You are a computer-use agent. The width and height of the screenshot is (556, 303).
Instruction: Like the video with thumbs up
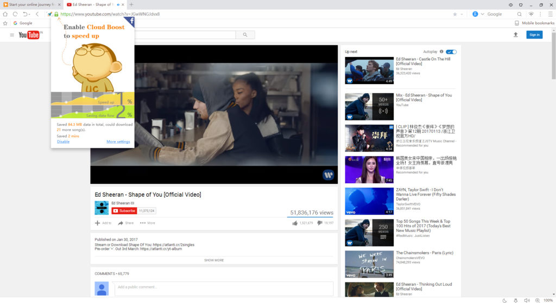coord(295,223)
